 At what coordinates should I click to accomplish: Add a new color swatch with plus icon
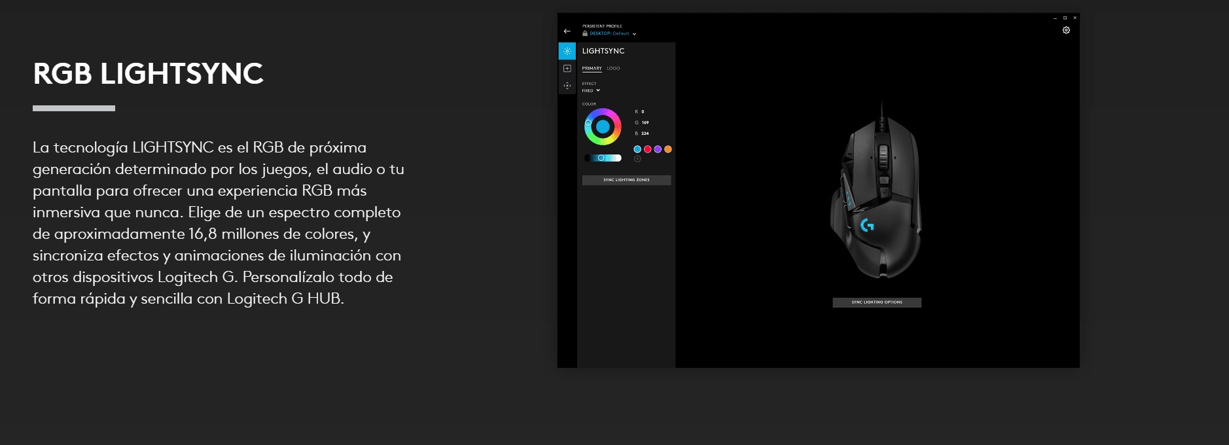(637, 159)
